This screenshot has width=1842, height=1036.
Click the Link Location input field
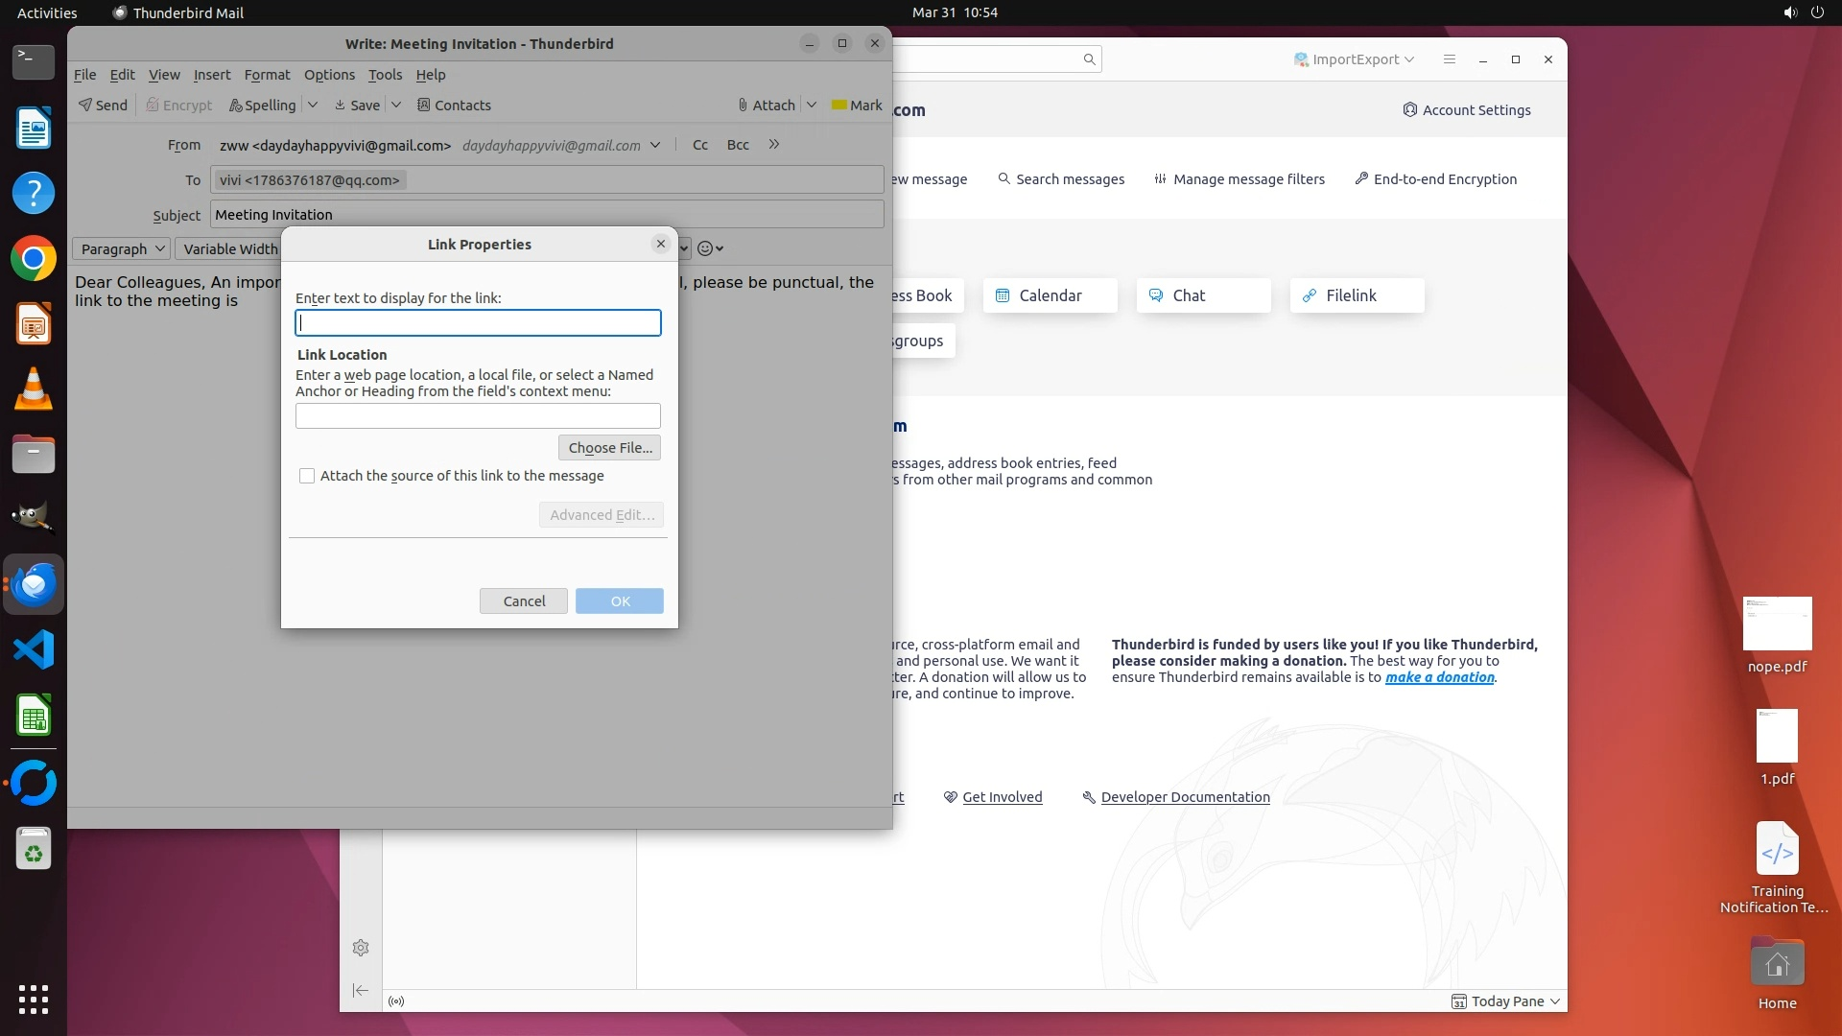click(478, 415)
